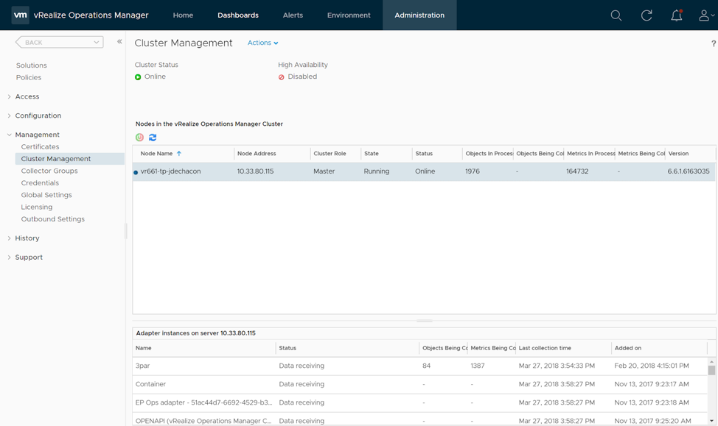Screen dimensions: 718x426
Task: Switch to the Alerts tab
Action: (293, 15)
